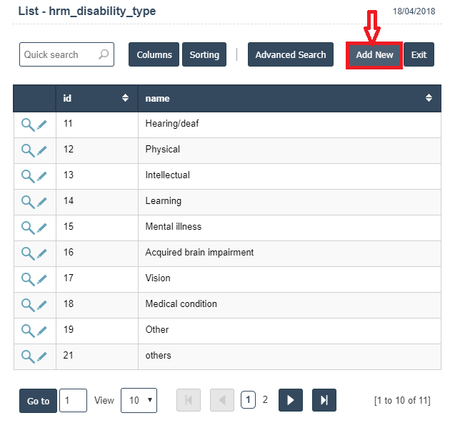The image size is (455, 423).
Task: Click the Exit button
Action: (419, 55)
